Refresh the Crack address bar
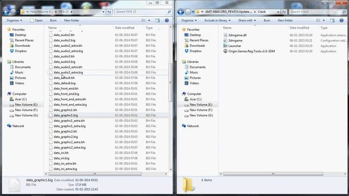Image resolution: width=349 pixels, height=196 pixels. coord(284,12)
